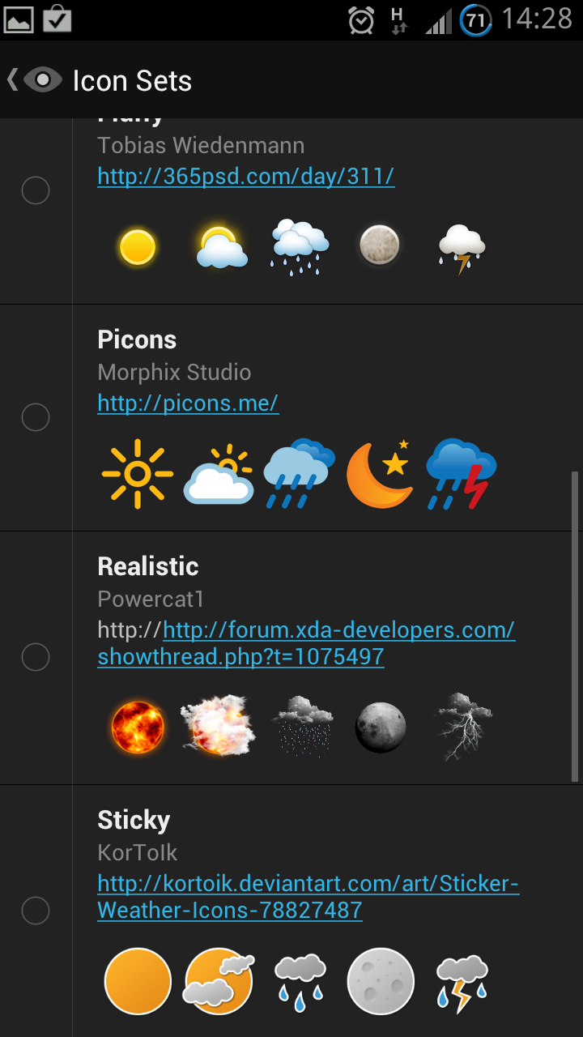Open the picons.me link

click(x=188, y=403)
